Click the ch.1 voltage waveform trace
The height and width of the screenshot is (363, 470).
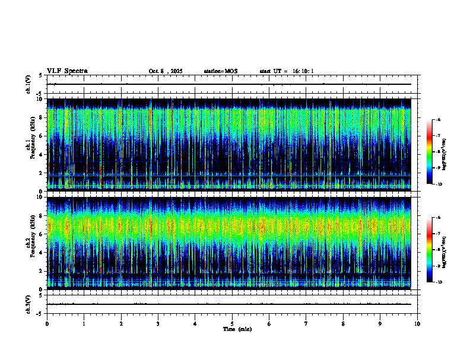tap(229, 84)
